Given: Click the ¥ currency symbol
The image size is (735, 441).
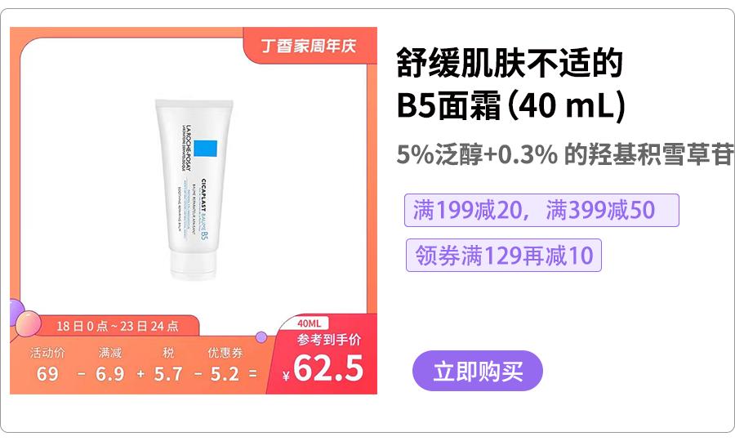Looking at the screenshot, I should click(286, 376).
